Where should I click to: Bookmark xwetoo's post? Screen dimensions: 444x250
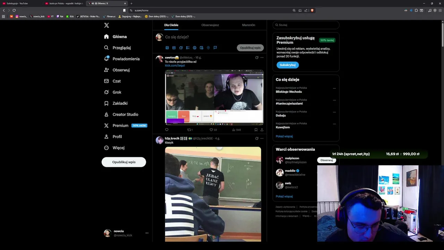pyautogui.click(x=256, y=130)
